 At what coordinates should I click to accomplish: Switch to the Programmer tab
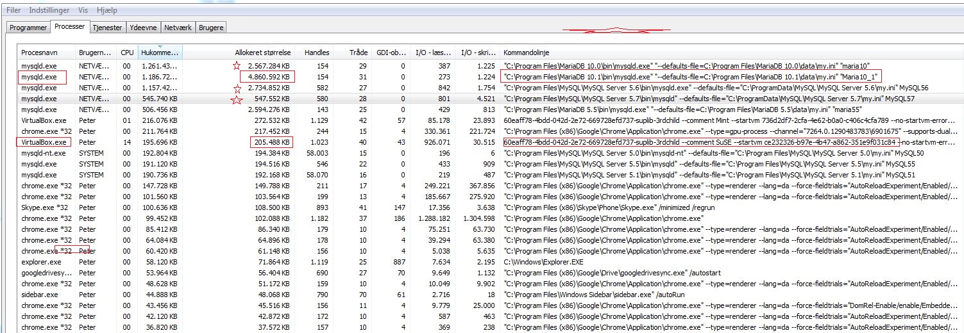(28, 28)
